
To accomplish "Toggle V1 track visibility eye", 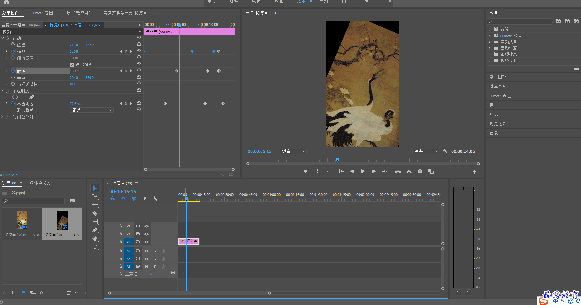I will pyautogui.click(x=146, y=242).
